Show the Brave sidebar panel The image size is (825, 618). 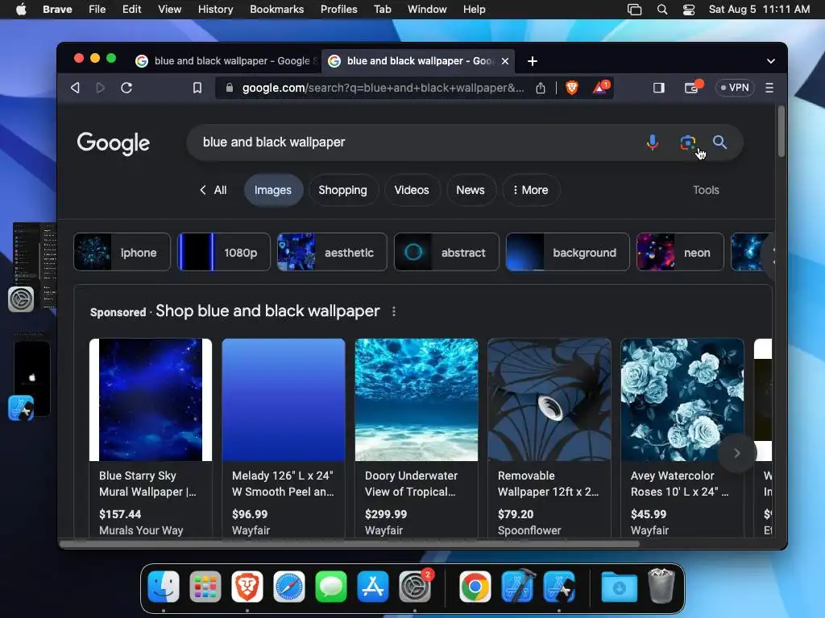[x=659, y=88]
